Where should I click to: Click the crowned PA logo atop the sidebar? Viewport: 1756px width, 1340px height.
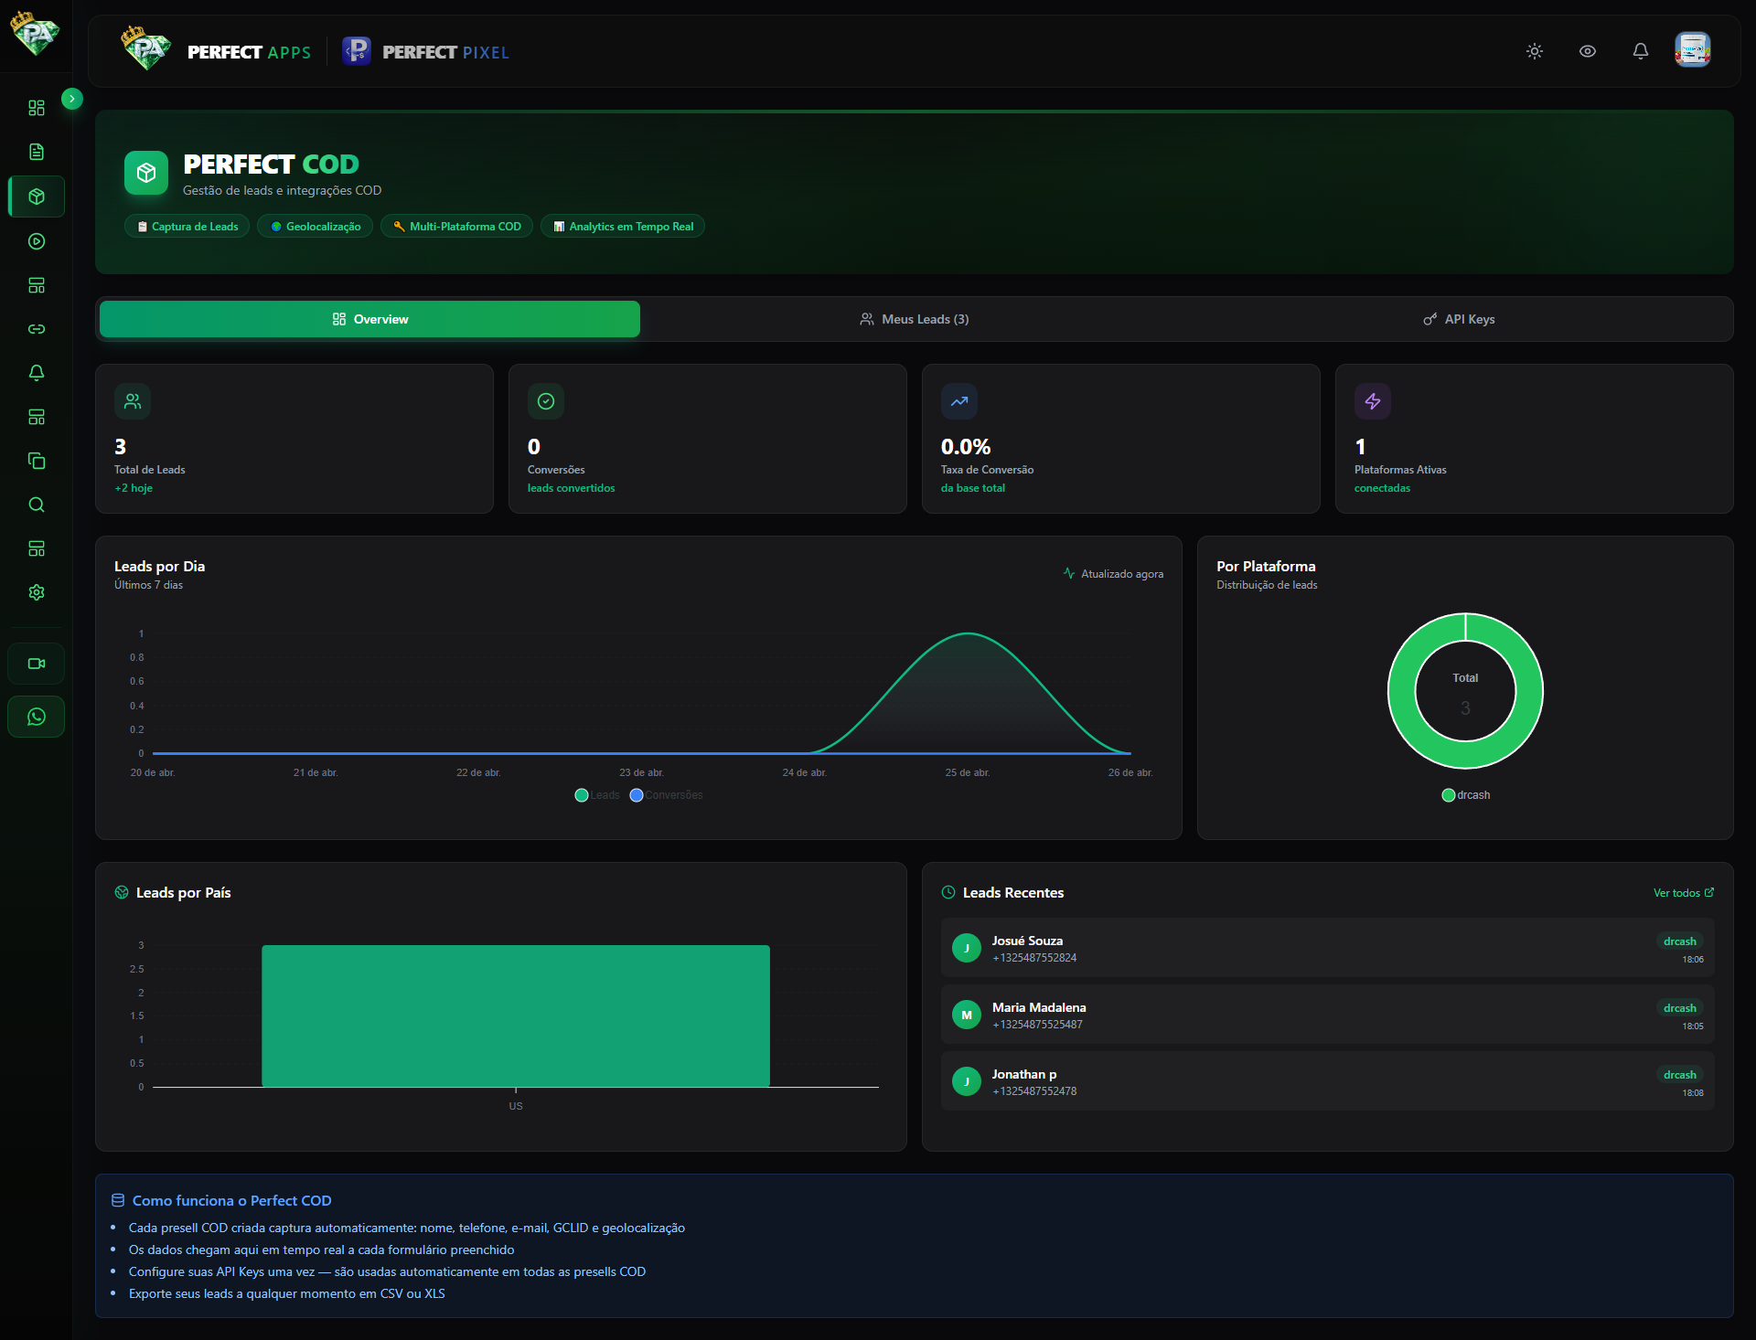point(35,34)
